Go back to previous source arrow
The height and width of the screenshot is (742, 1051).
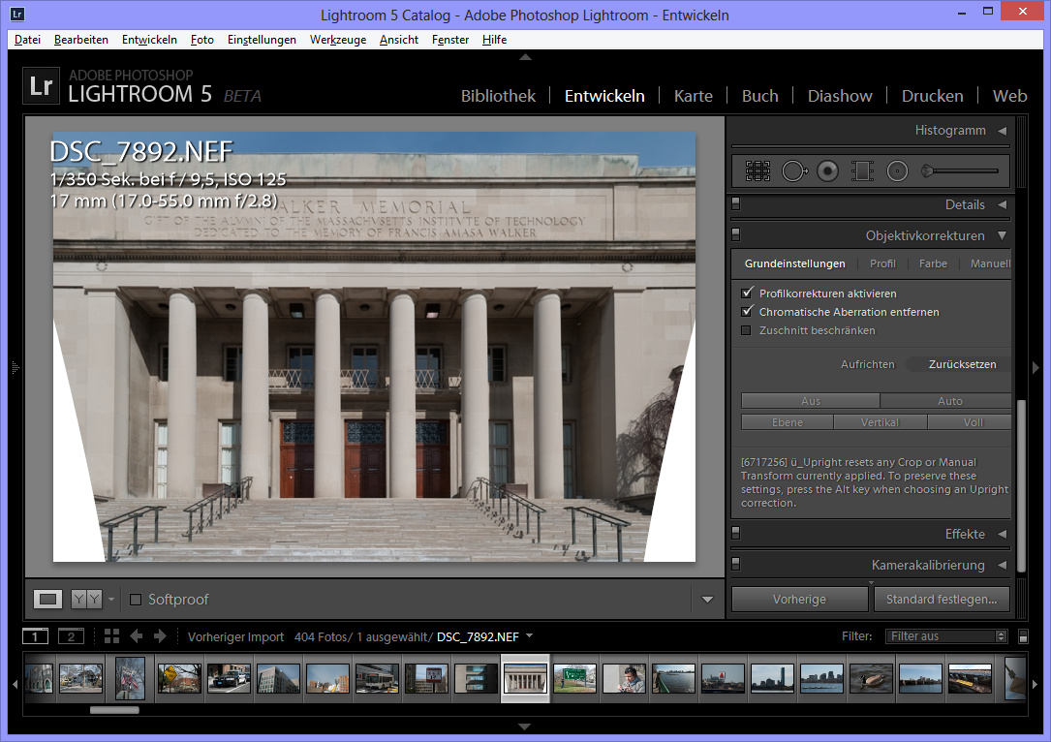point(136,636)
